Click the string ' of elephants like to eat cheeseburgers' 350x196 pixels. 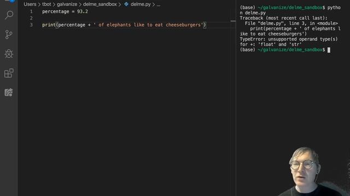(148, 25)
